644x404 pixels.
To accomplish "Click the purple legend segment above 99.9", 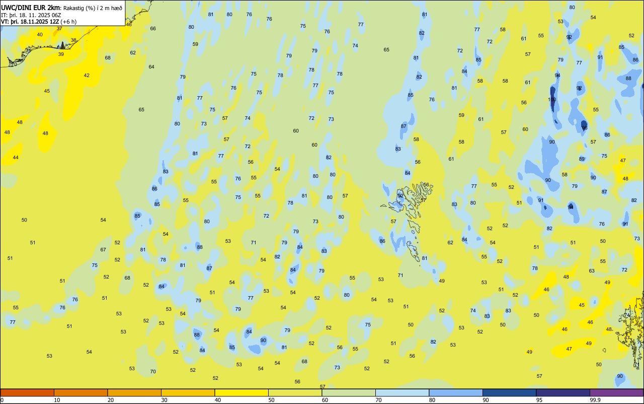I will 616,392.
